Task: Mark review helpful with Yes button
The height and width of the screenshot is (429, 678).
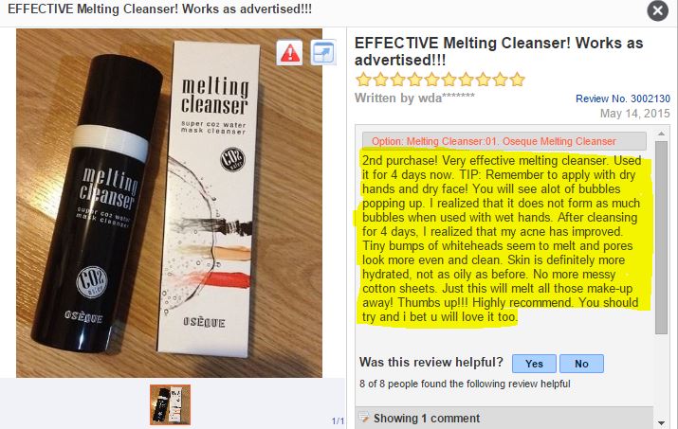Action: [534, 364]
